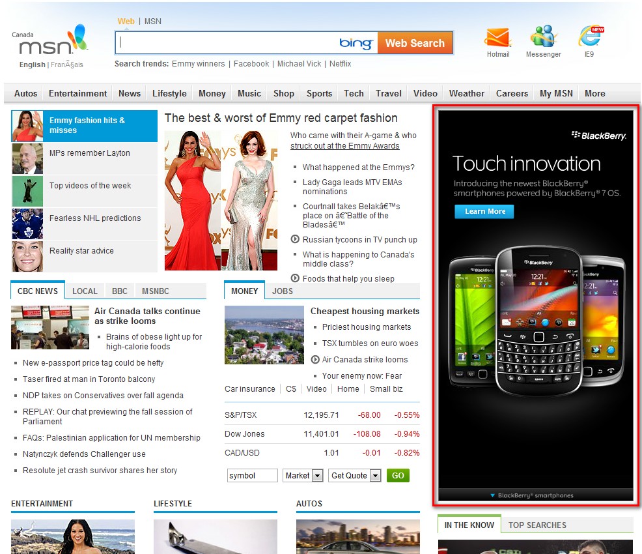Click the Bing logo in search box
Viewport: 642px width, 554px height.
click(x=356, y=43)
